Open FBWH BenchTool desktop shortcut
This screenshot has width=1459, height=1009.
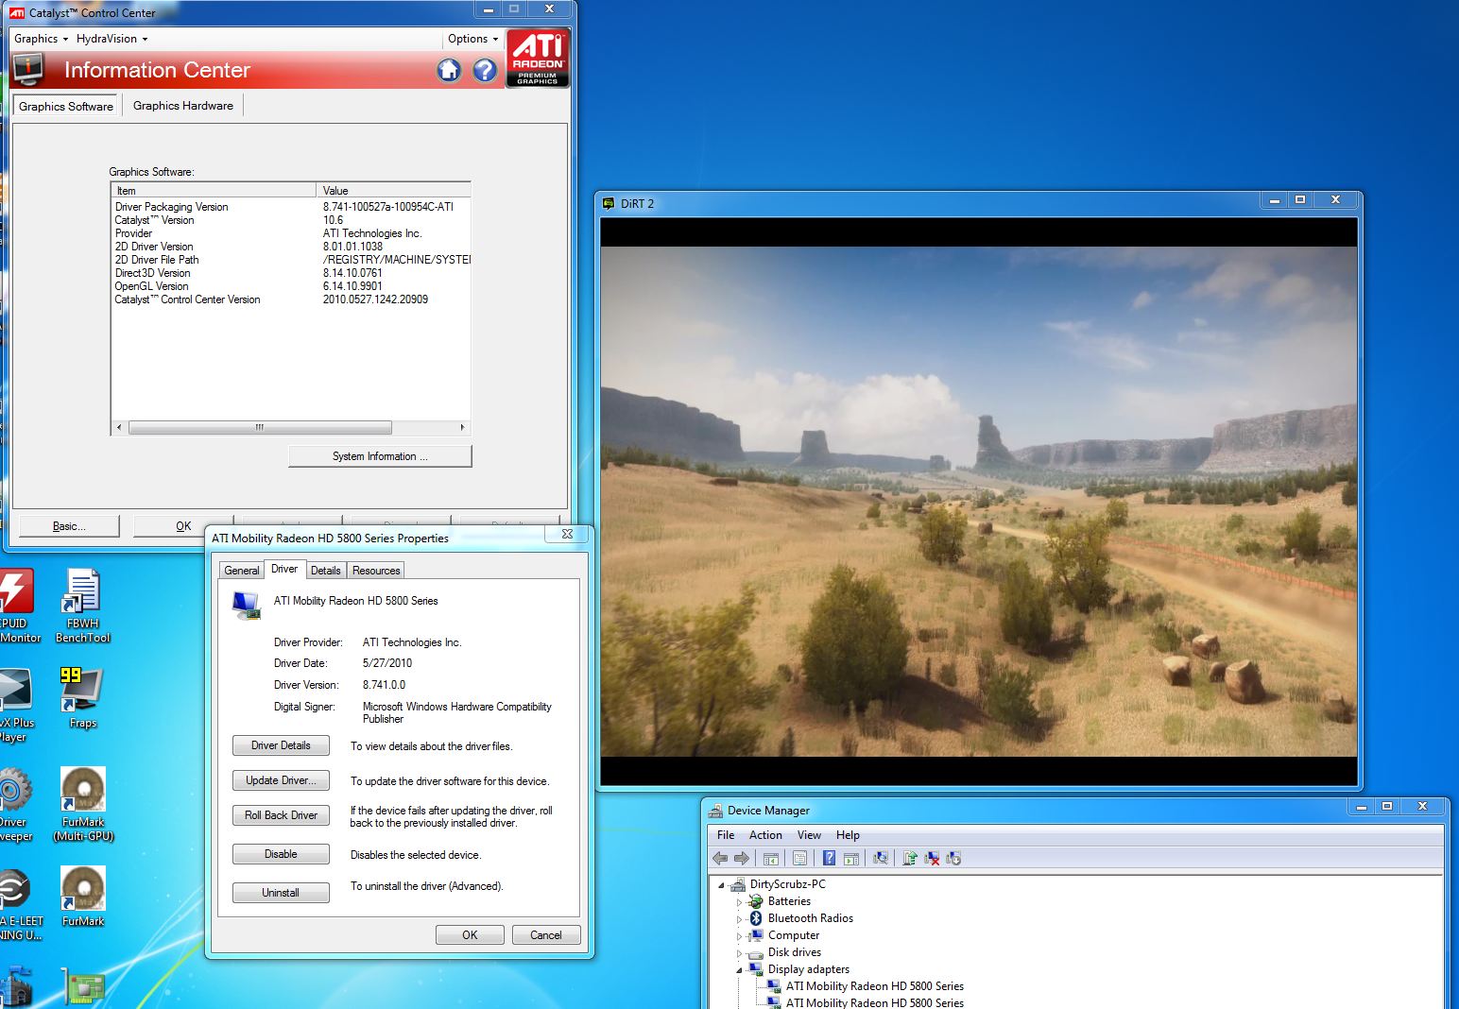(x=82, y=606)
